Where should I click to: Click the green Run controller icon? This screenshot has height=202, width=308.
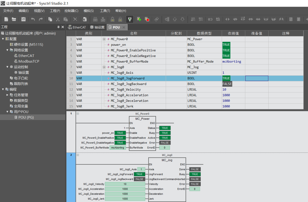click(x=139, y=19)
